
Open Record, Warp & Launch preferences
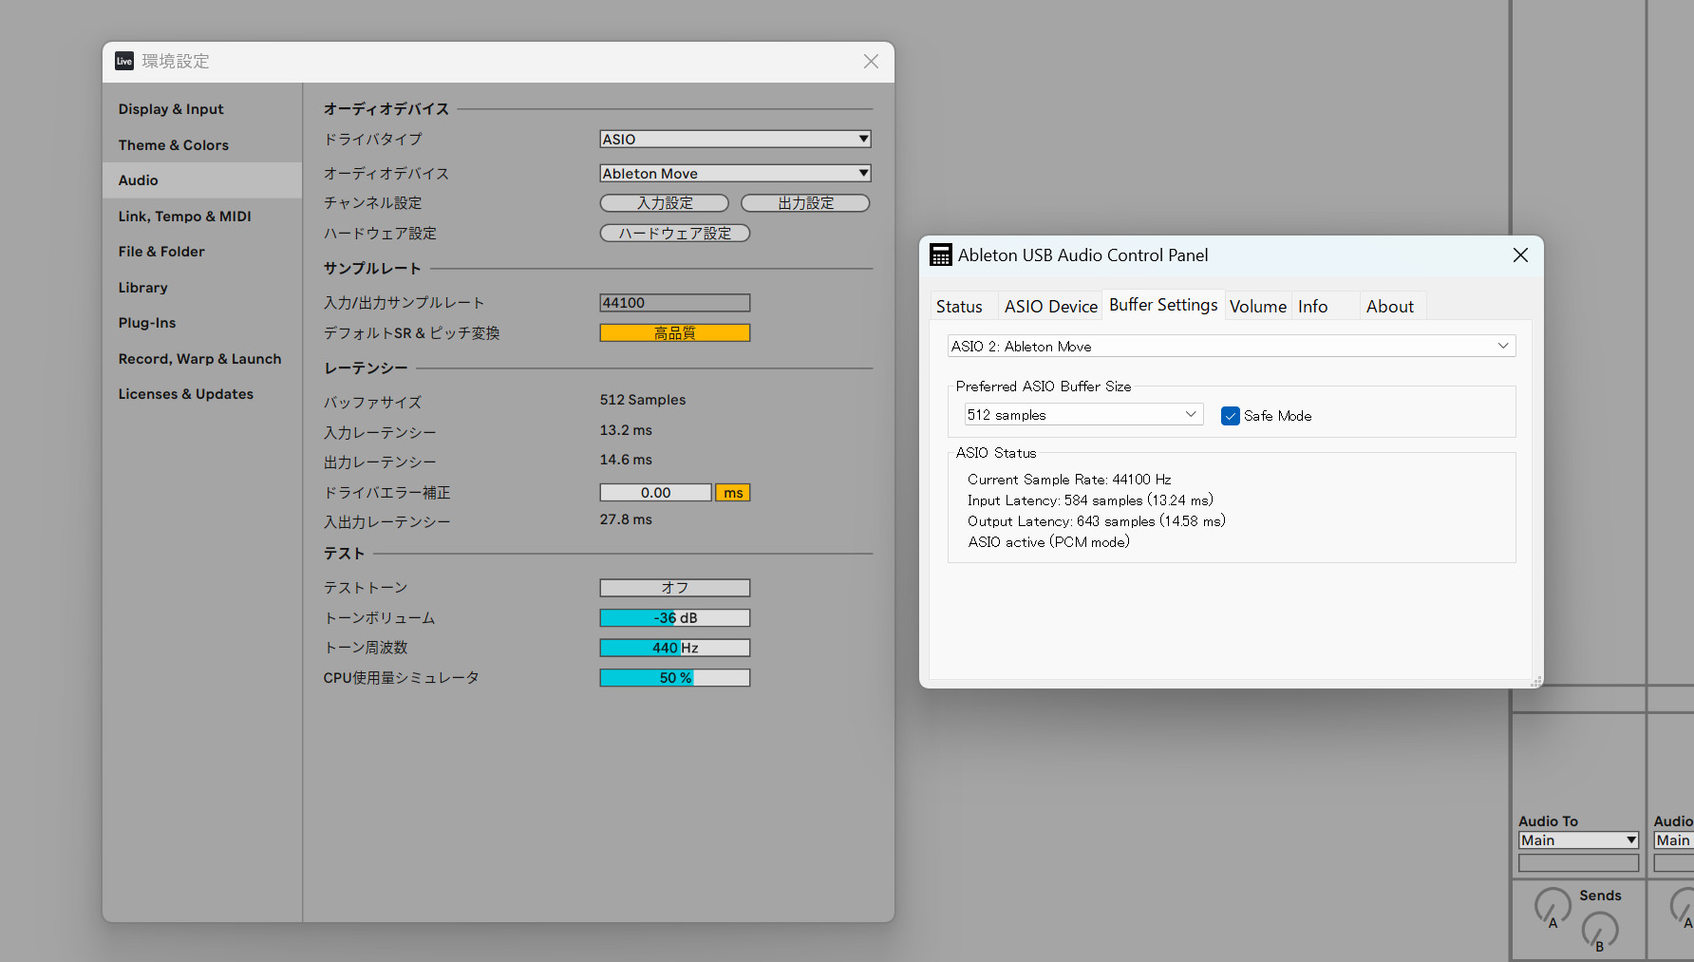202,359
